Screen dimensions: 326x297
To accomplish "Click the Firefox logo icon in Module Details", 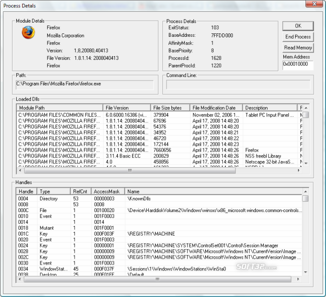I will tap(28, 32).
